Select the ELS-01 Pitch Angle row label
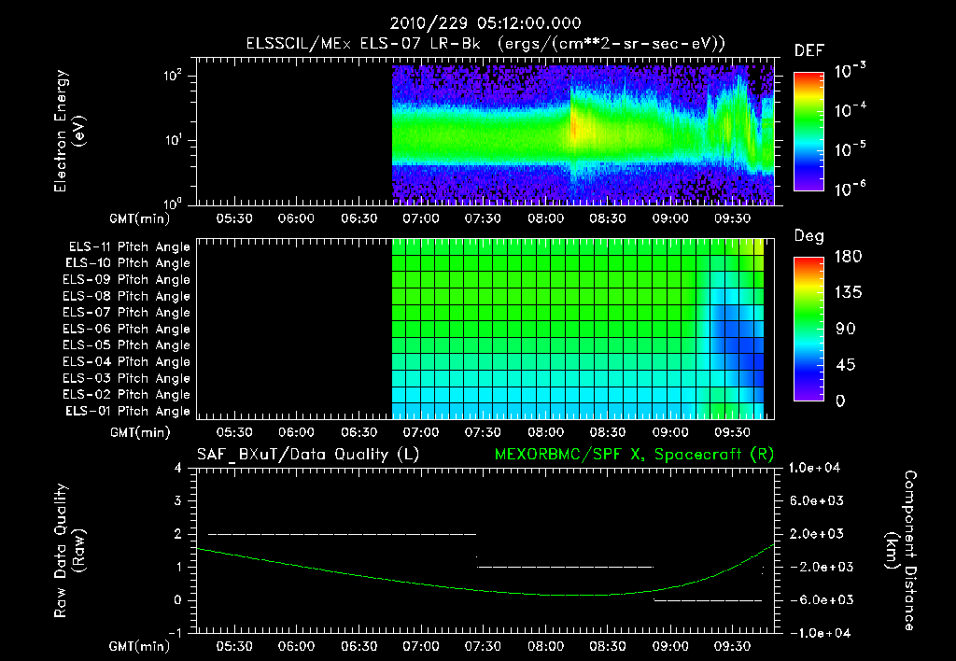 point(128,411)
